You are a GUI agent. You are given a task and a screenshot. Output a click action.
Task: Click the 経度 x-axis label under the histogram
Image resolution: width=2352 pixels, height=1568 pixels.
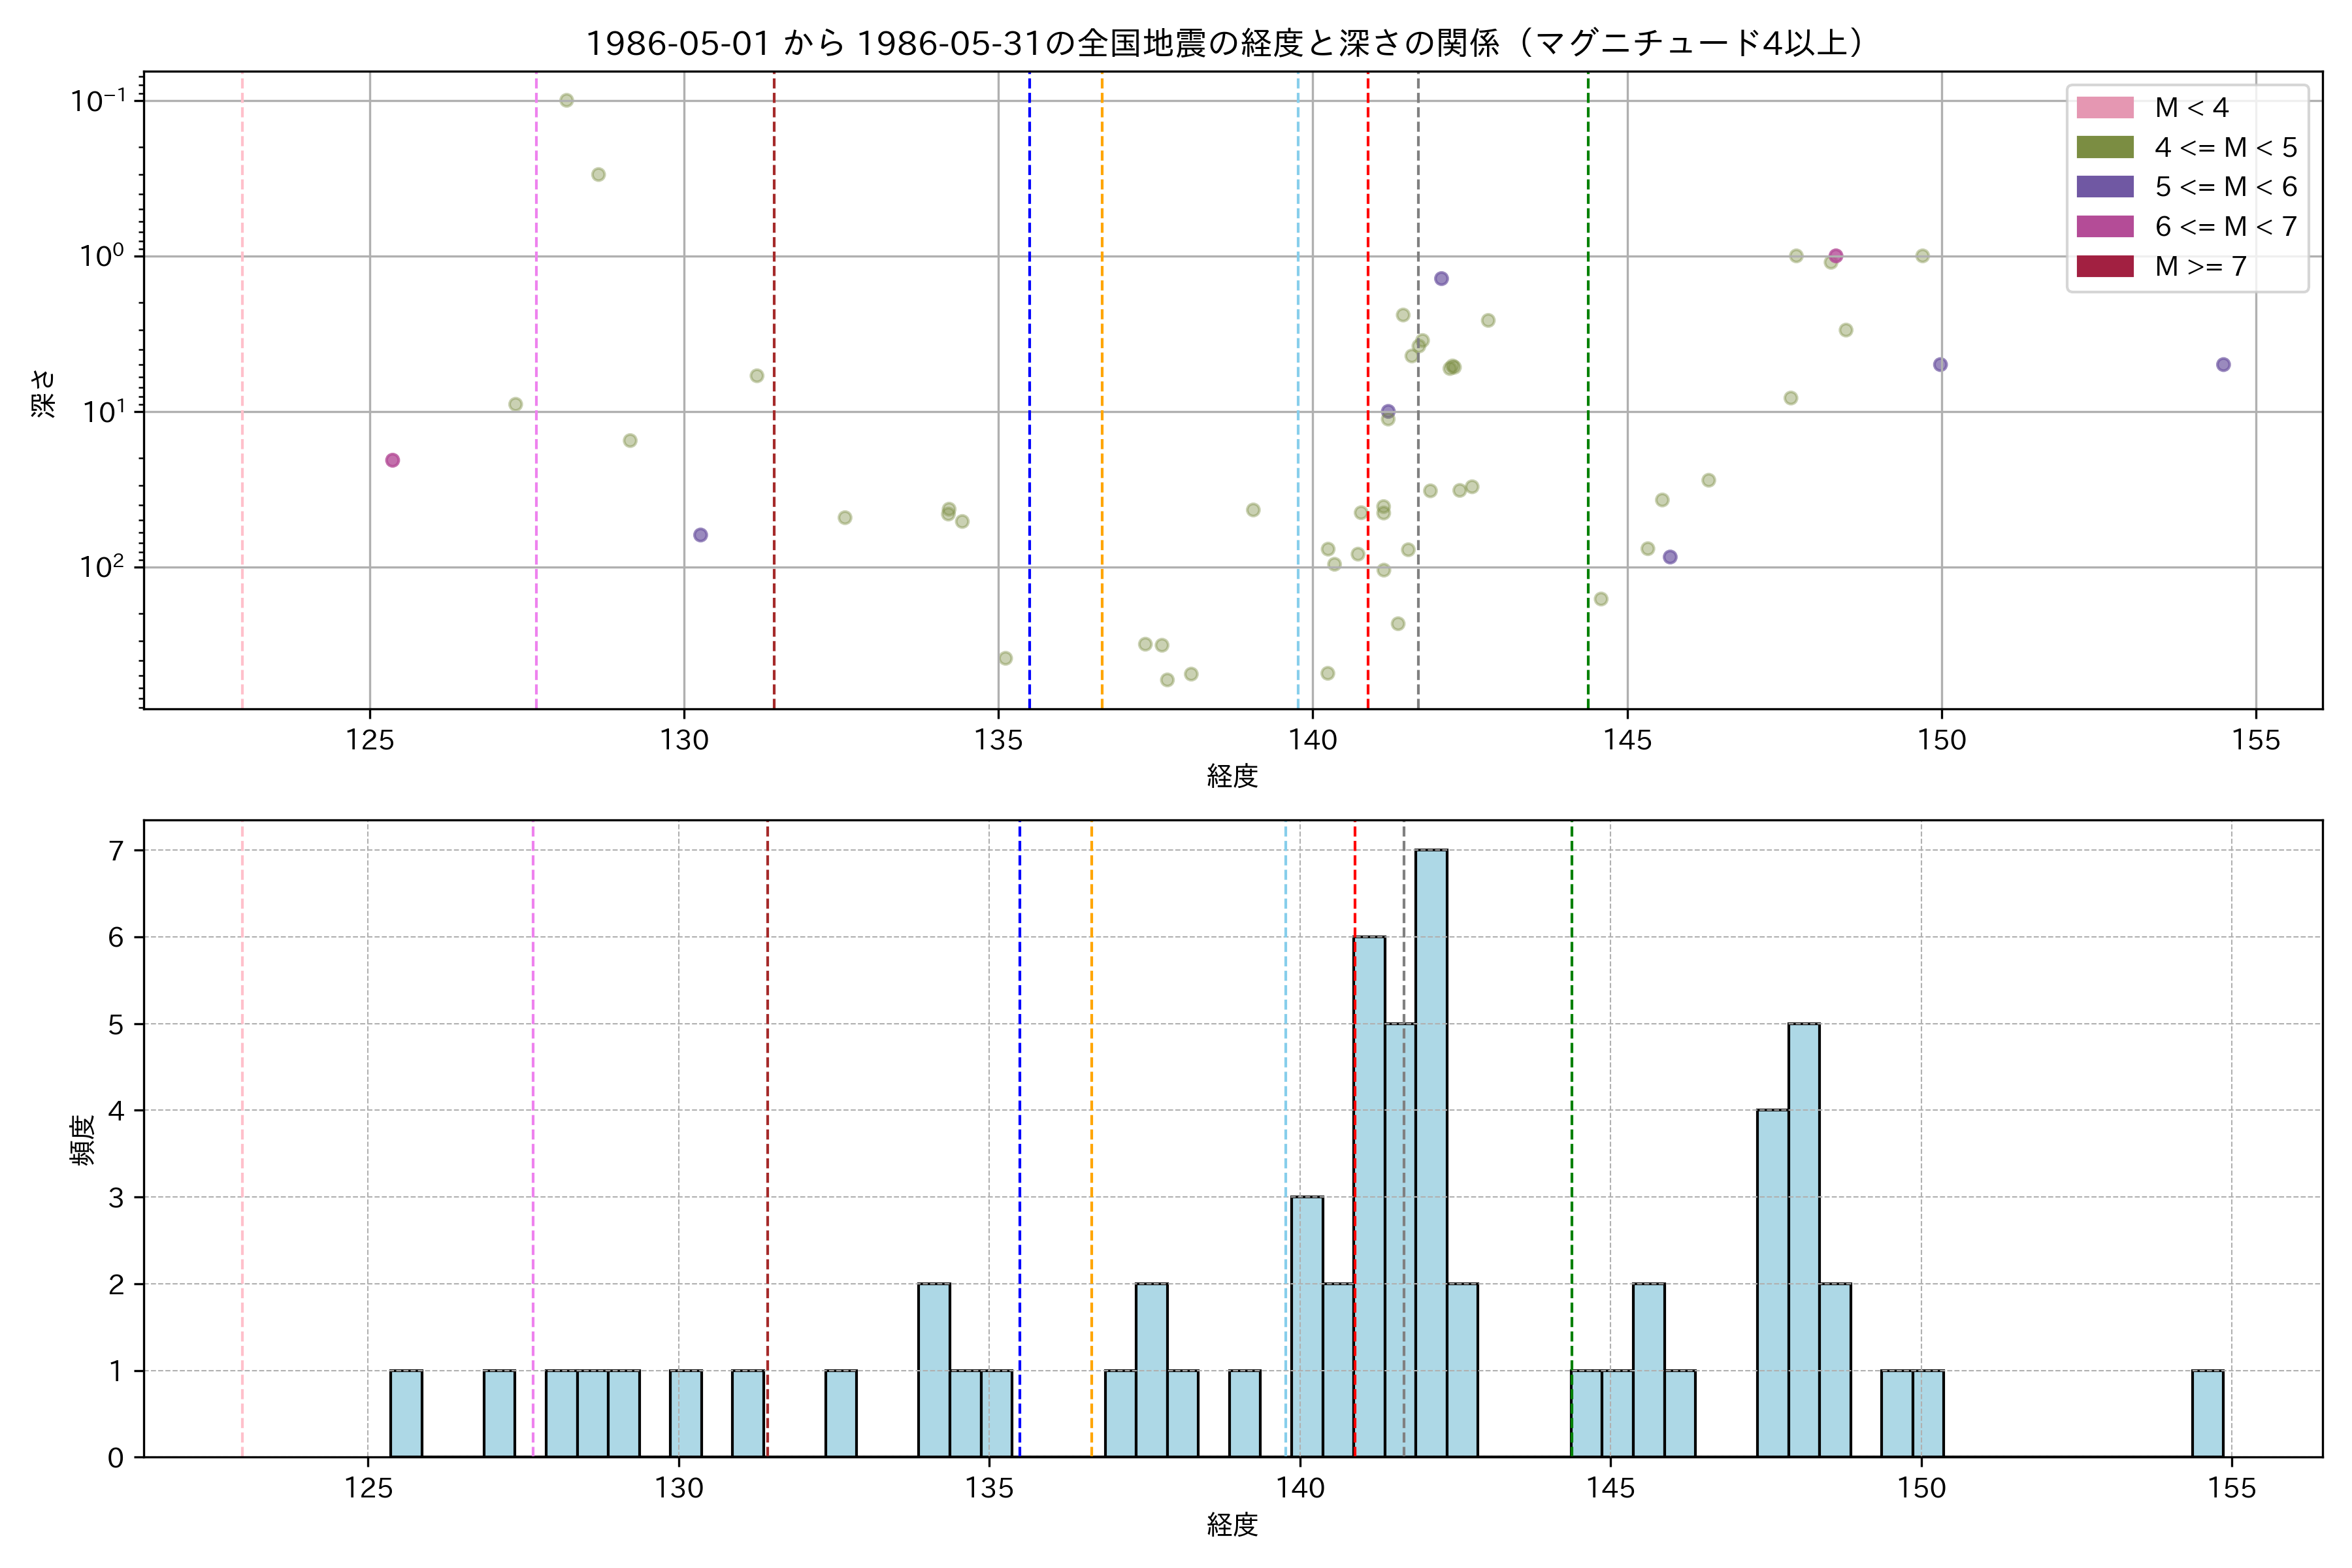[1232, 1524]
